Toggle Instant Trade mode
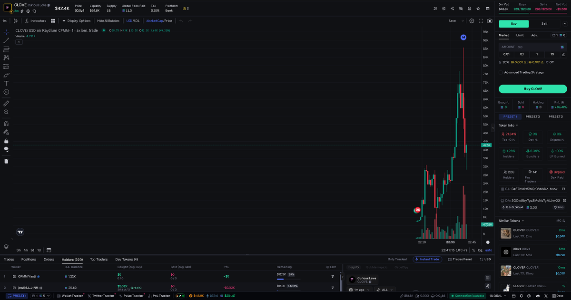Viewport: 571px width, 300px height. 427,259
